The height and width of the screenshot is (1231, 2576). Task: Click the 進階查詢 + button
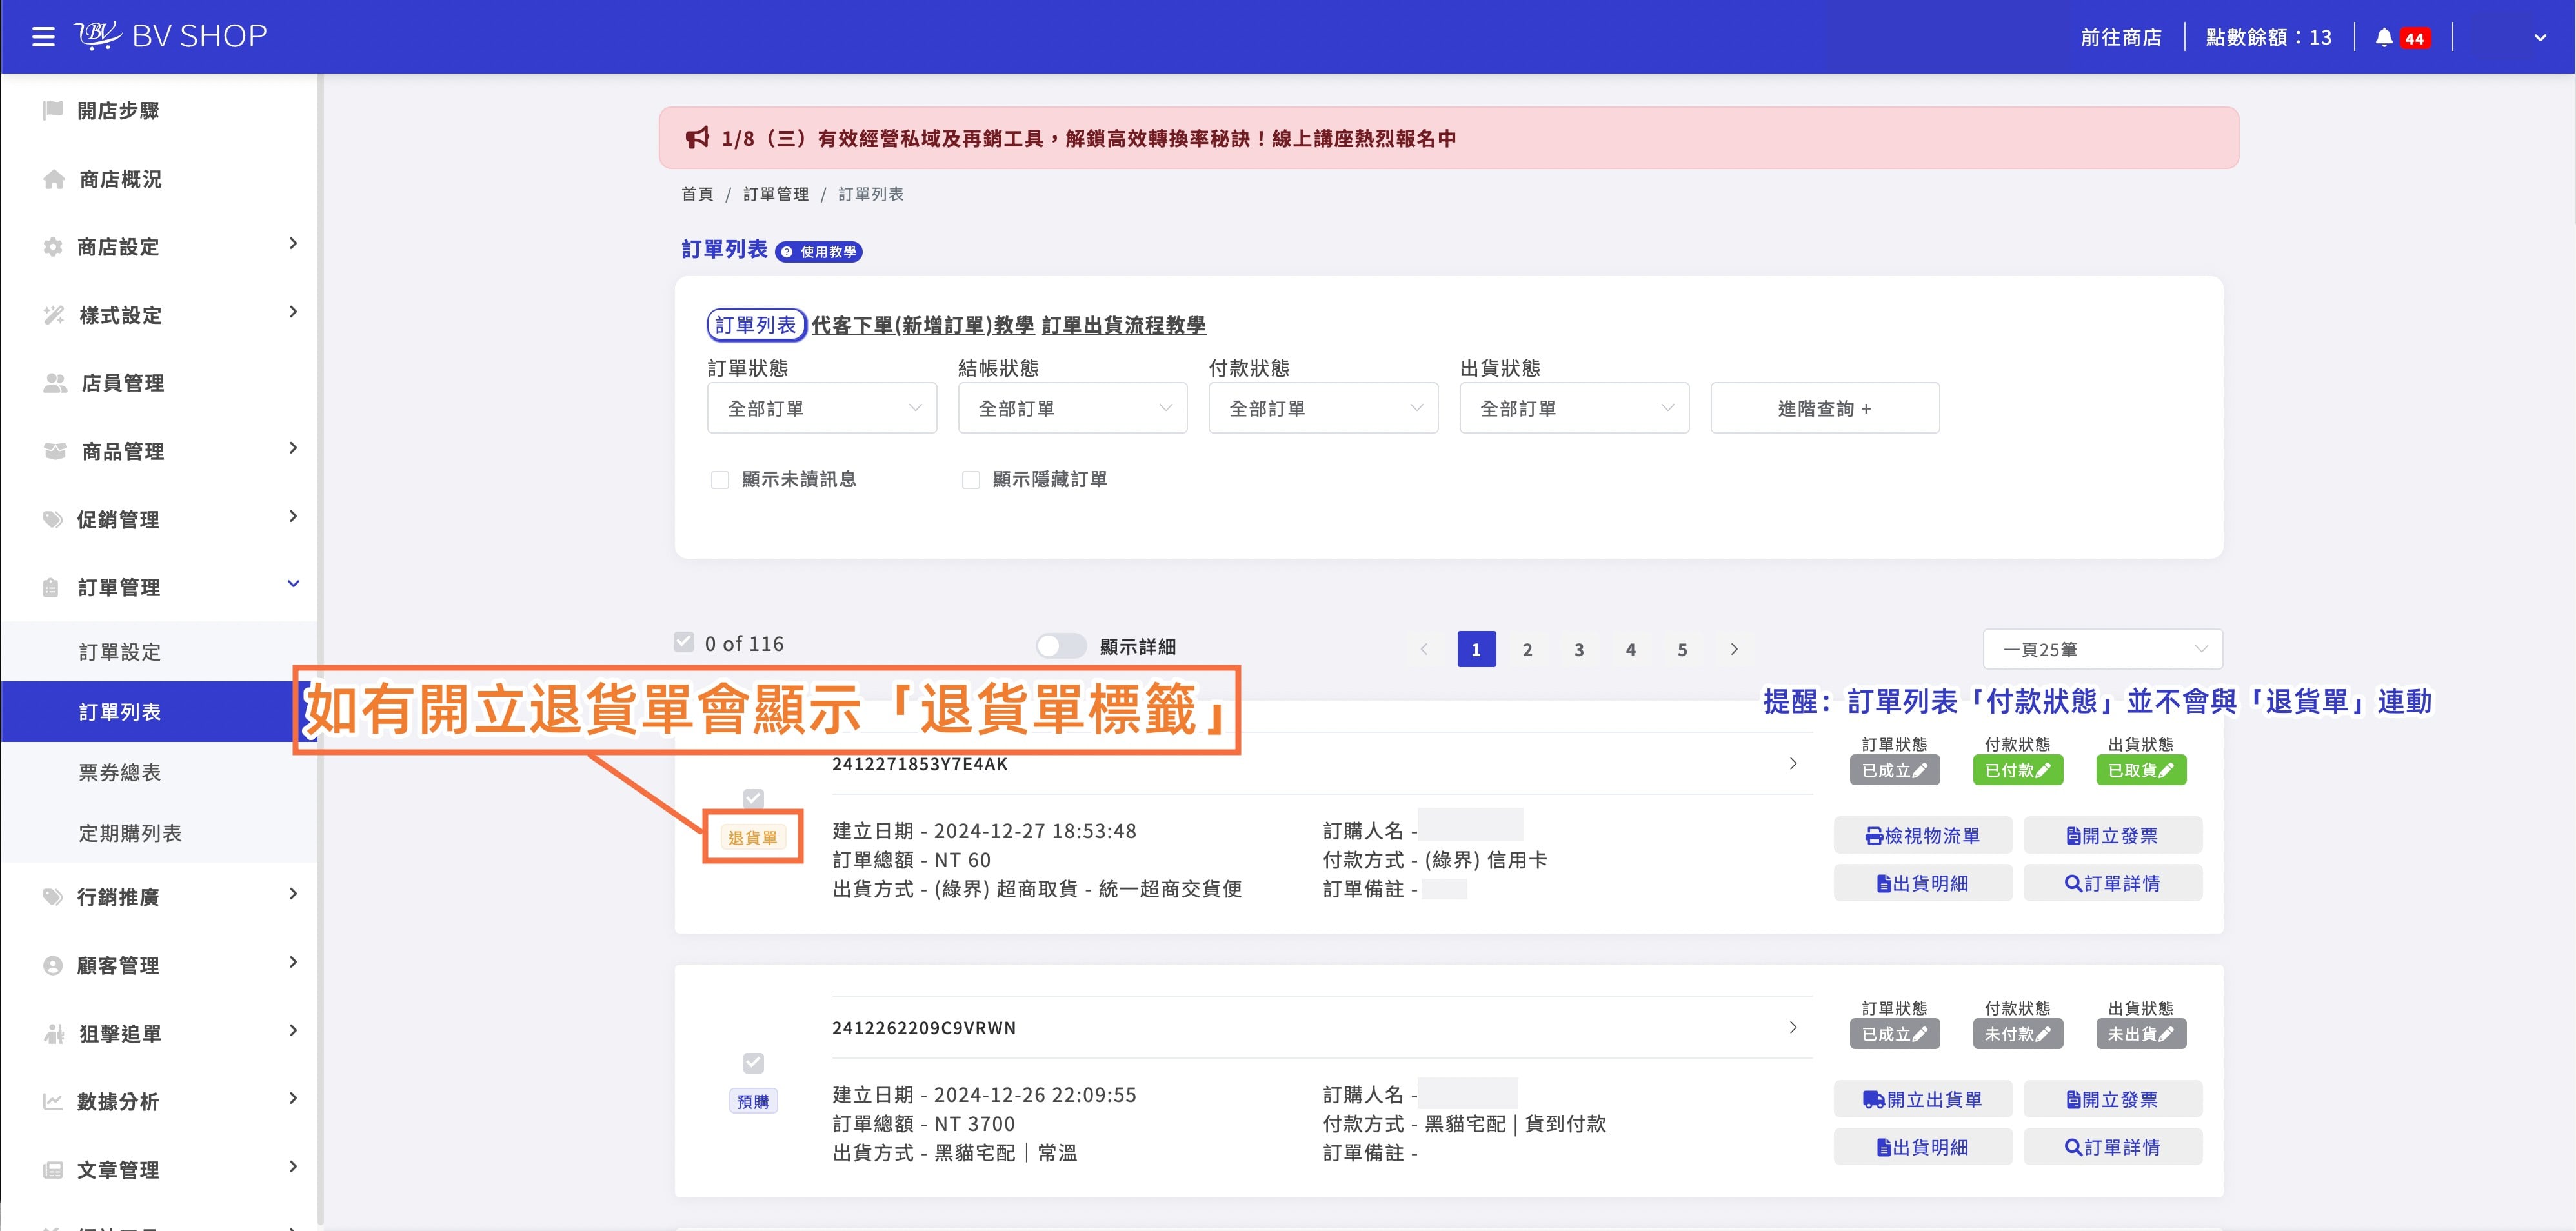tap(1824, 408)
